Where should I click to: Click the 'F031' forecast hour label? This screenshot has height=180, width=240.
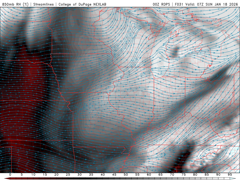pos(179,4)
